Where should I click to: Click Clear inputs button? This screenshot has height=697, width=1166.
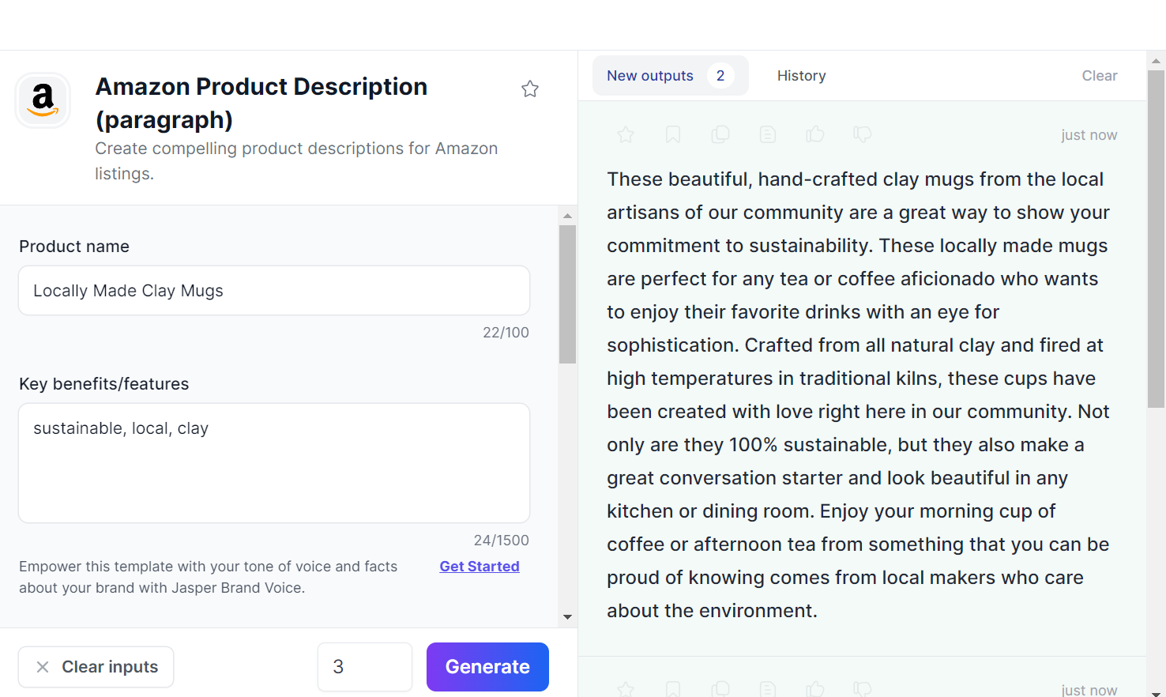(96, 667)
